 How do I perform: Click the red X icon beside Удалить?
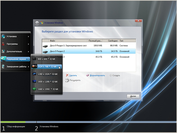pos(67,75)
